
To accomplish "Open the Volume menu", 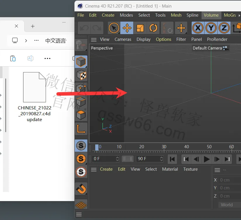I will 211,15.
